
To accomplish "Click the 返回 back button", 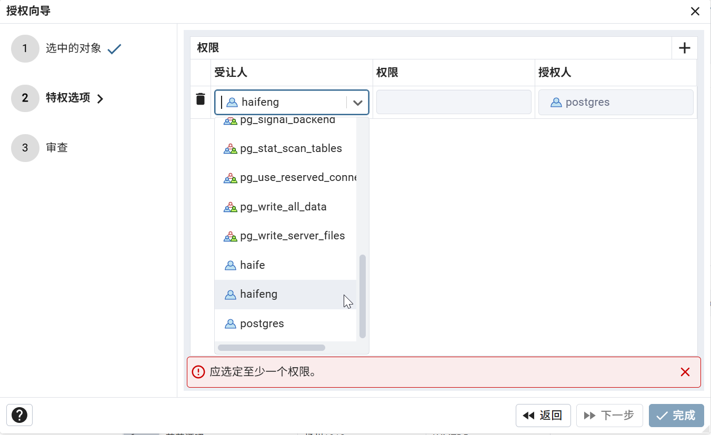I will [x=543, y=416].
